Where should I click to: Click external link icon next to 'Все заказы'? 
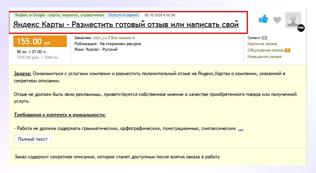(x=133, y=38)
